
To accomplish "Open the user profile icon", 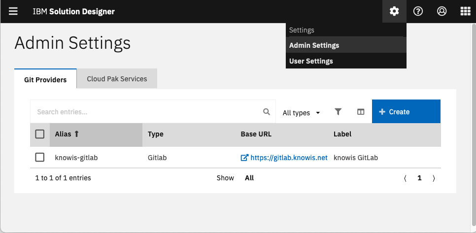I will 442,11.
